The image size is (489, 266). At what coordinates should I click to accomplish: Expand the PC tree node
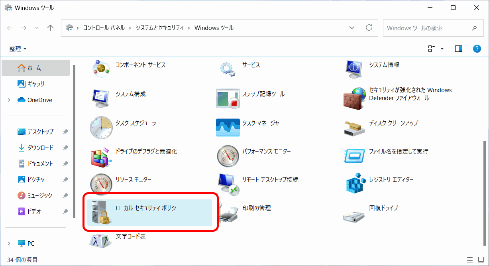click(x=9, y=243)
